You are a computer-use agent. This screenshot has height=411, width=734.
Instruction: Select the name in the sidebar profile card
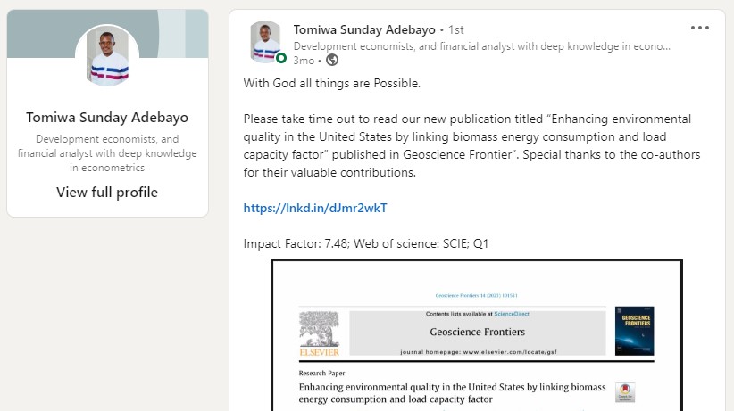pyautogui.click(x=107, y=118)
